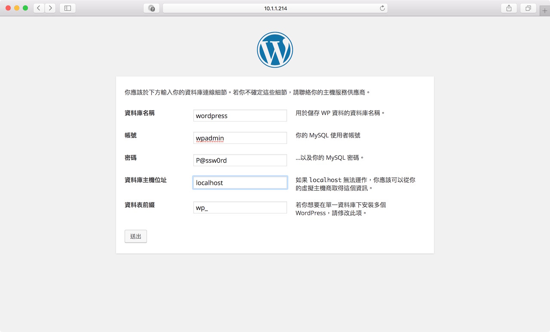This screenshot has height=332, width=550.
Task: Close the Safari window with red button
Action: click(x=8, y=8)
